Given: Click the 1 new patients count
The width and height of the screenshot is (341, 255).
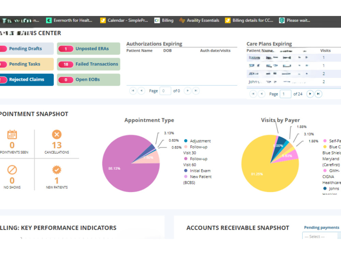Looking at the screenshot, I should click(x=57, y=181).
